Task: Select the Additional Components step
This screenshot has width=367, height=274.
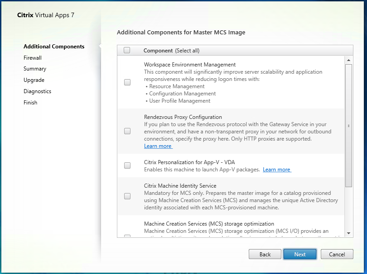Action: point(54,47)
